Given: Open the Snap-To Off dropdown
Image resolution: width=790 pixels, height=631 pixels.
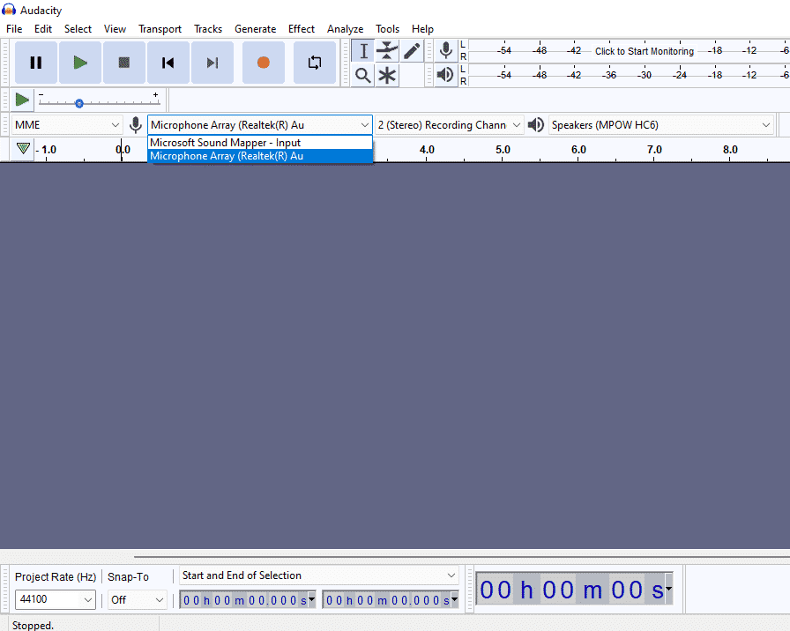Looking at the screenshot, I should click(x=137, y=600).
